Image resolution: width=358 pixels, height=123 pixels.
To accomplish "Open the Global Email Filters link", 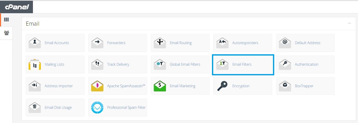I will [185, 64].
